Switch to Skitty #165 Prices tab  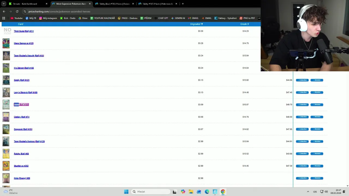point(158,4)
